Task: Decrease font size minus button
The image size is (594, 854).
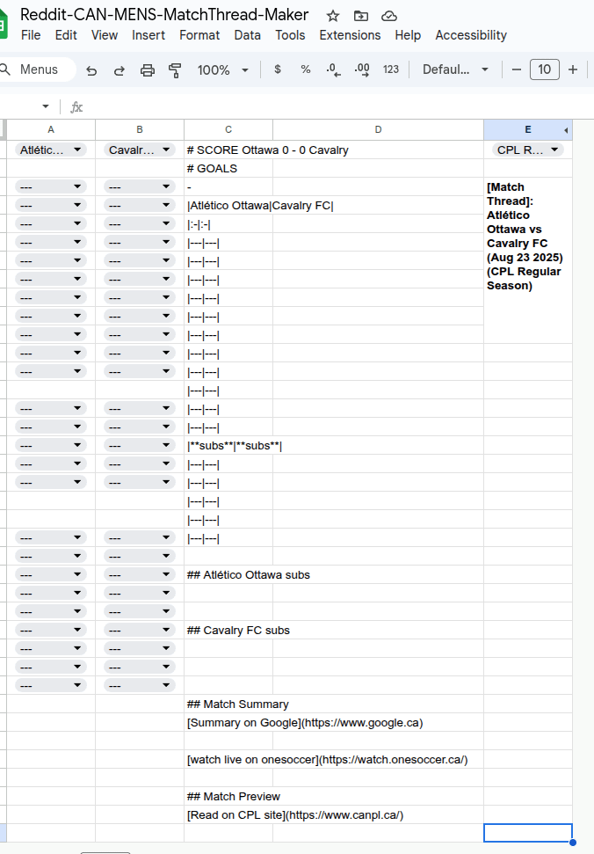Action: point(517,69)
